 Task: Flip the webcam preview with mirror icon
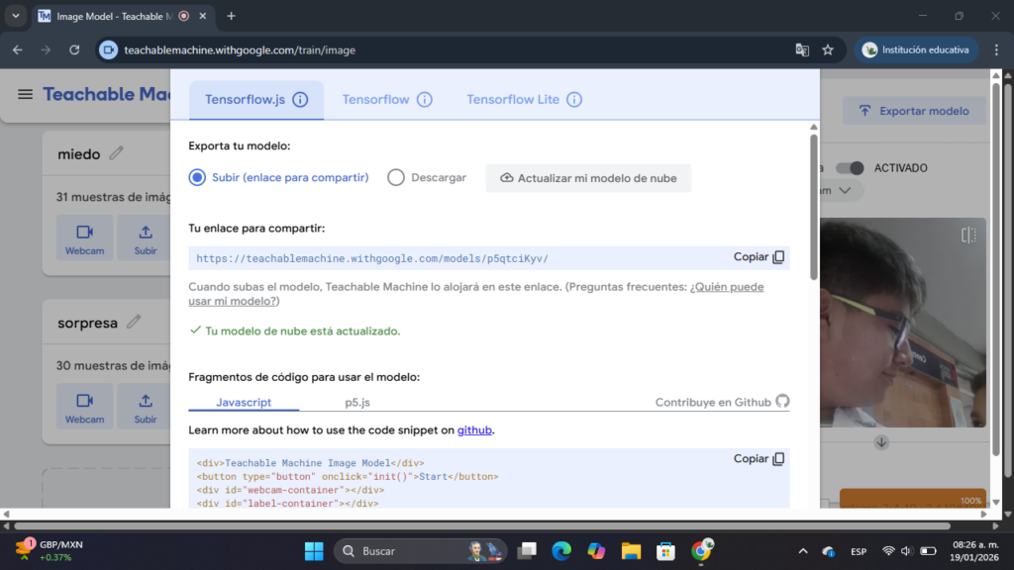point(968,235)
